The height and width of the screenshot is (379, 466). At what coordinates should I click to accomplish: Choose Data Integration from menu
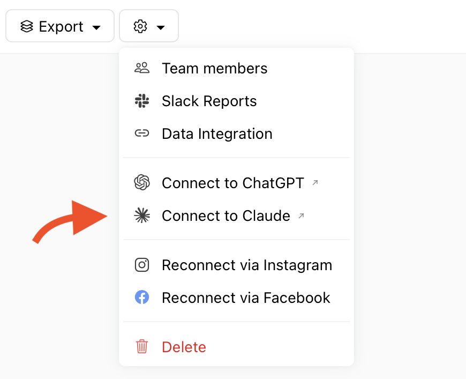236,133
